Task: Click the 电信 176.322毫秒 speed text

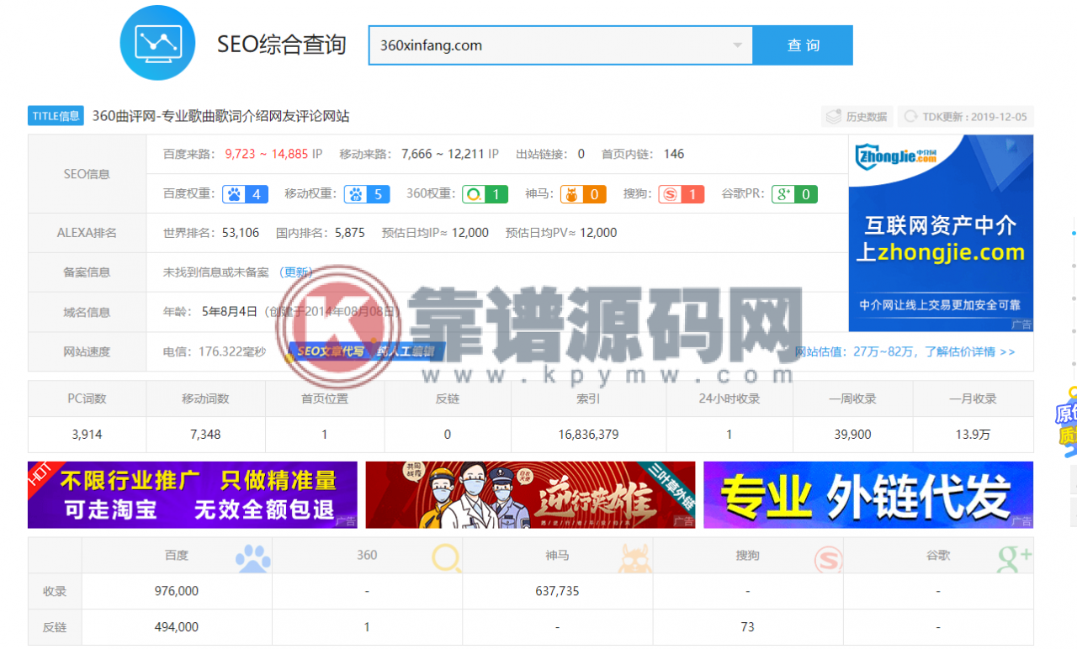Action: (215, 351)
